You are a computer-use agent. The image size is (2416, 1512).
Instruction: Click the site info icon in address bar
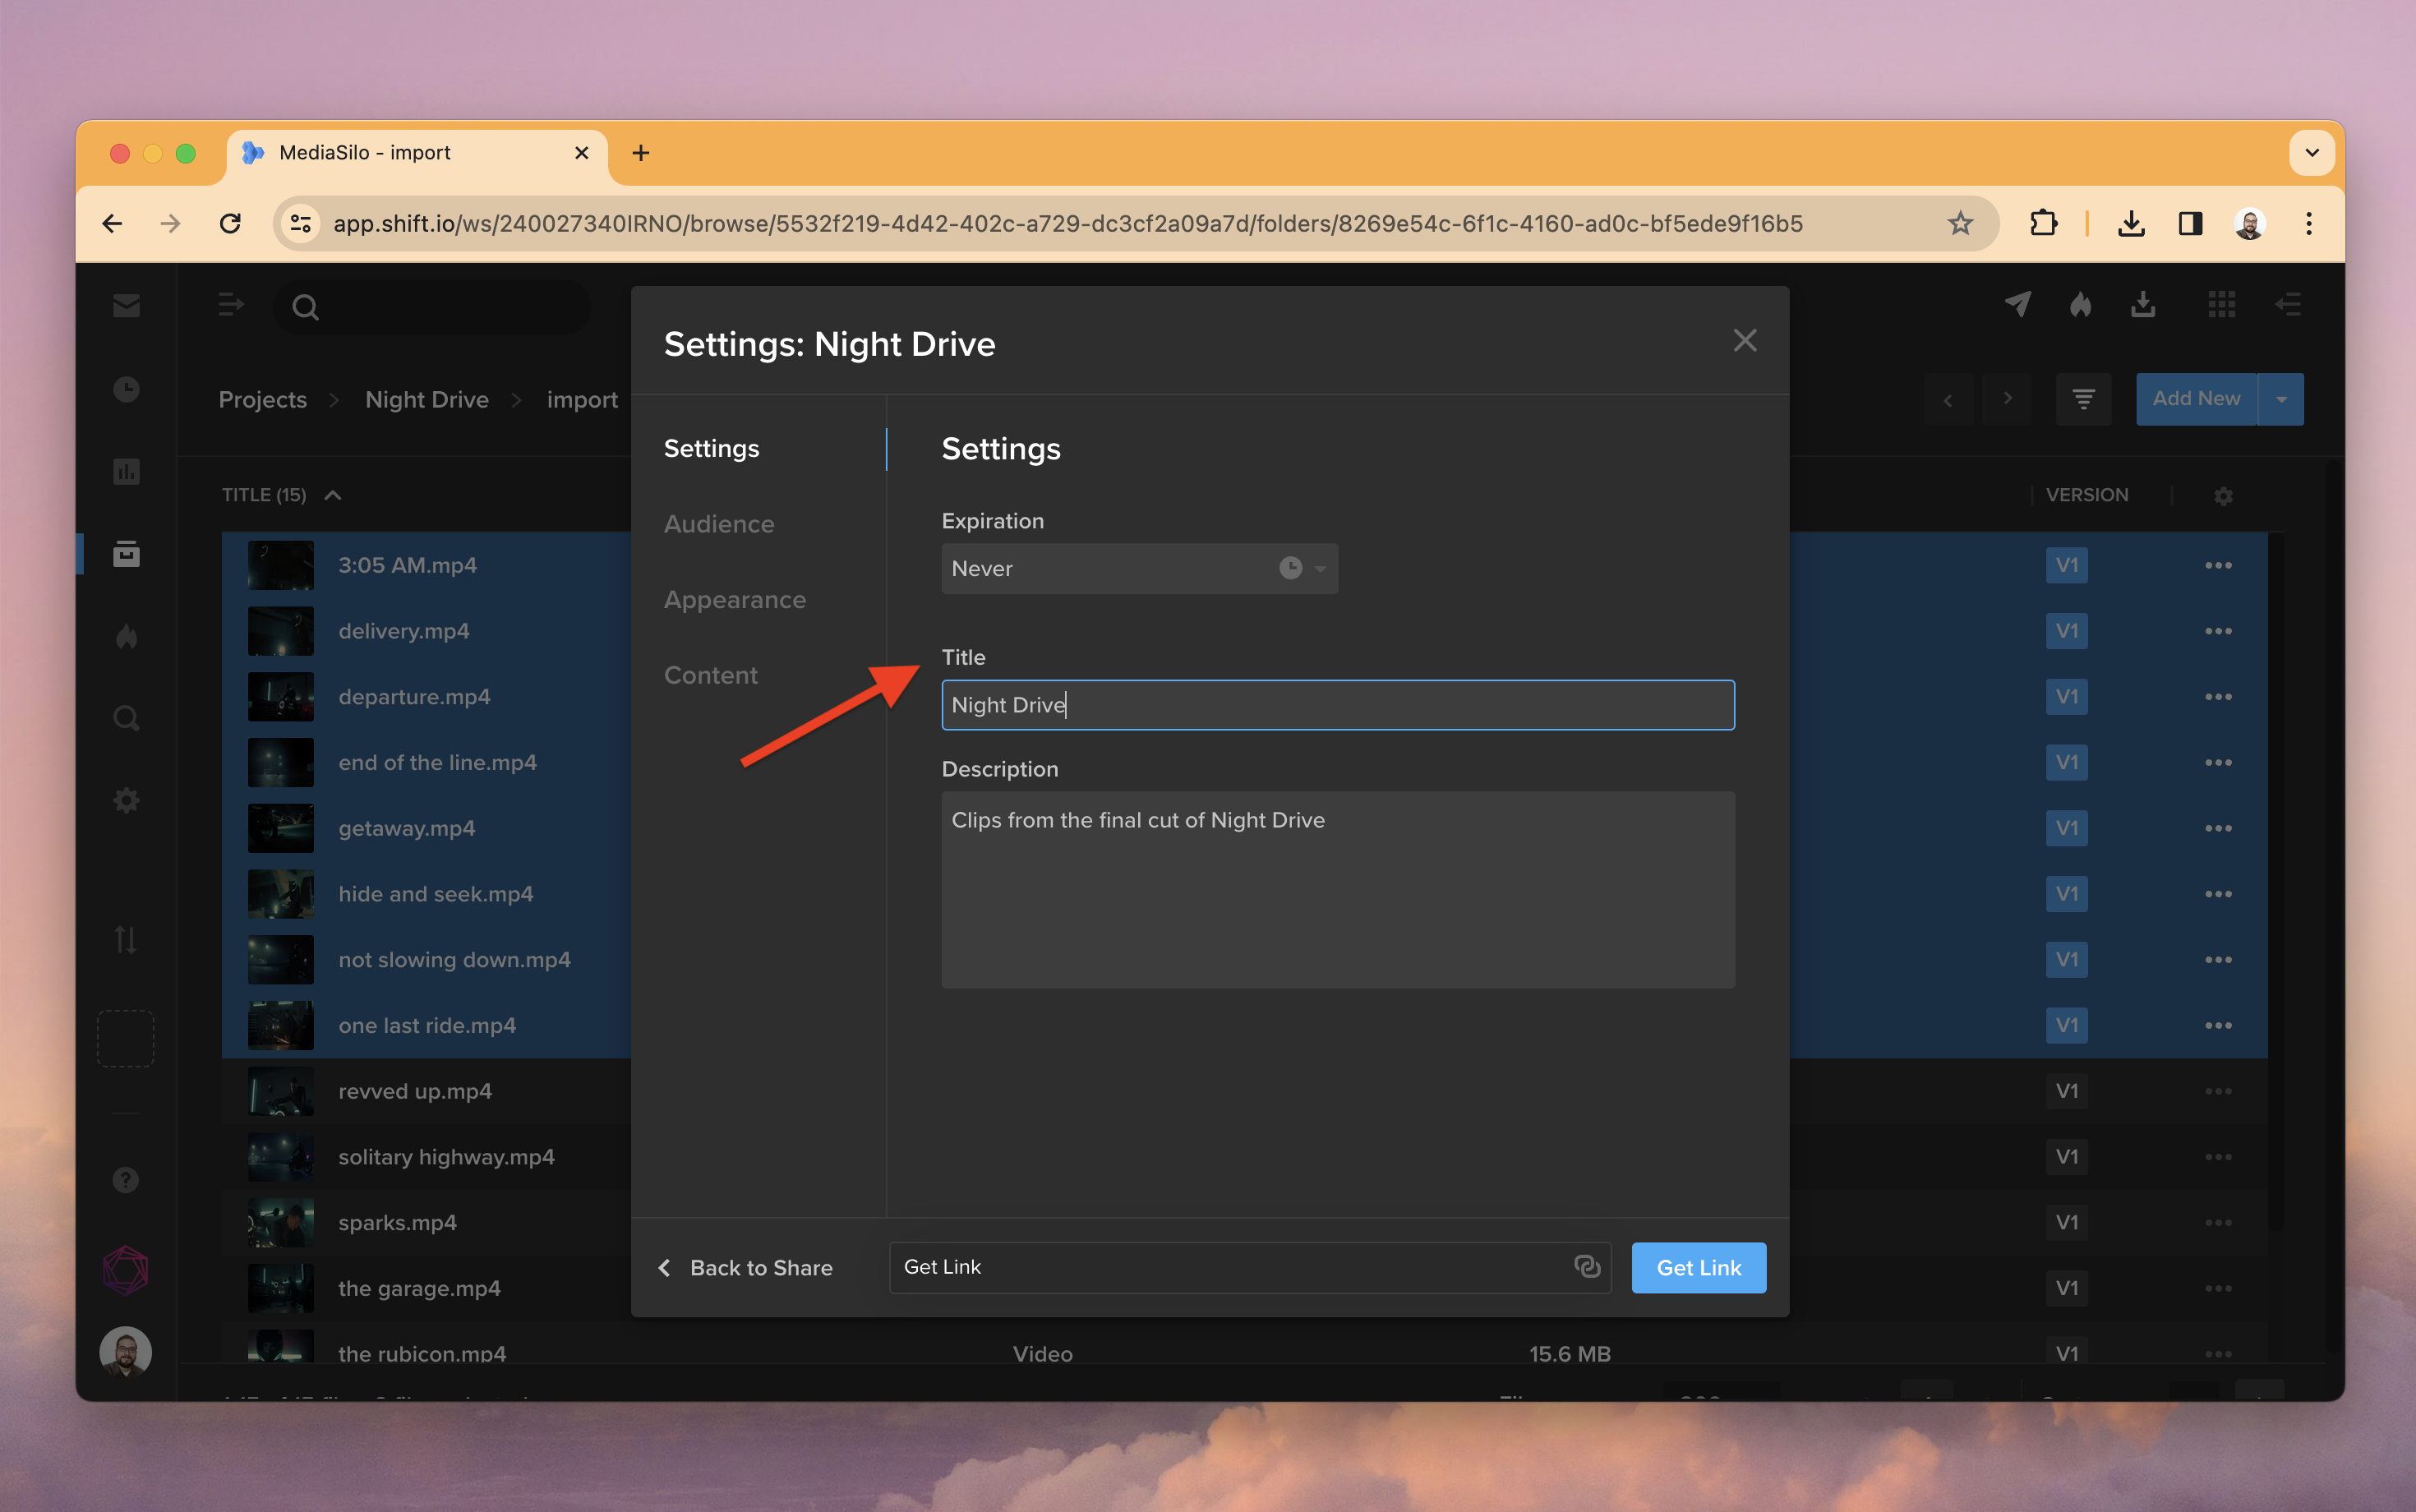click(300, 223)
